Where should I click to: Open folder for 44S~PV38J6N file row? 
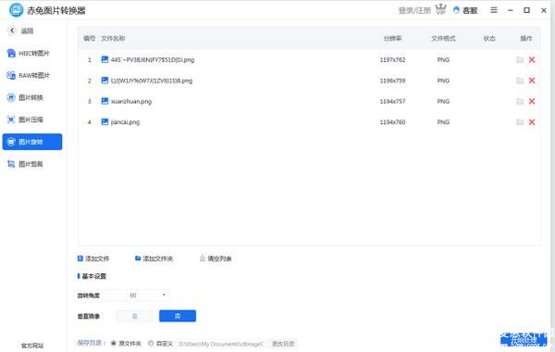click(520, 60)
